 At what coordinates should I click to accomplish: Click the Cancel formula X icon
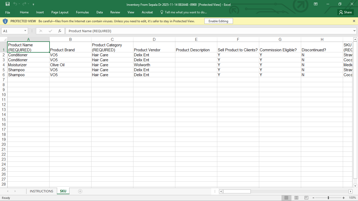(x=41, y=31)
